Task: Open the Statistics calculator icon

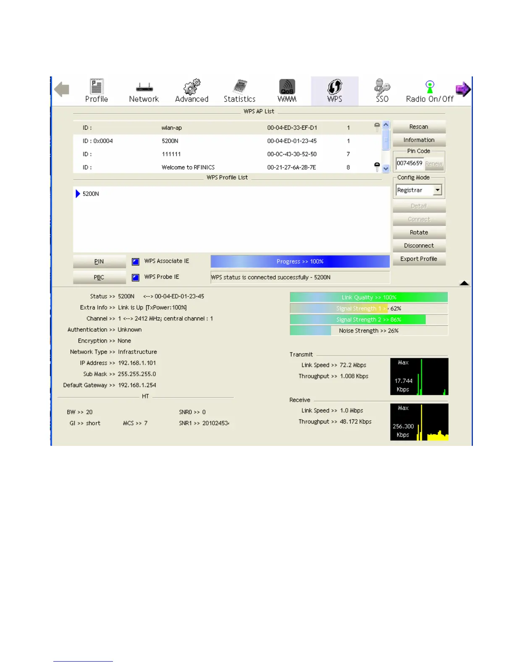Action: pos(240,86)
